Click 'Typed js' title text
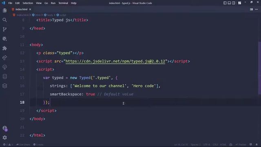This screenshot has width=261, height=147. coord(61,20)
